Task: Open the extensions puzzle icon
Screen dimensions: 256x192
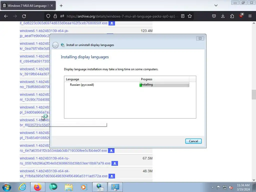Action: 232,16
